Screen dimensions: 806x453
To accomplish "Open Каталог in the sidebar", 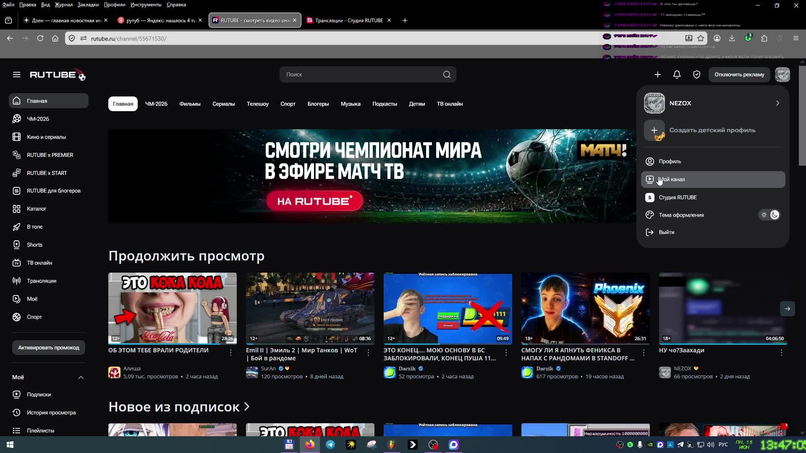I will pos(48,209).
